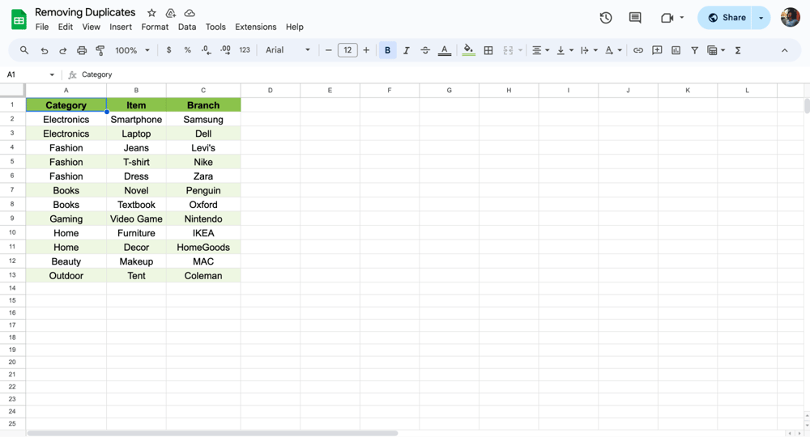Click the insert chart icon
The height and width of the screenshot is (437, 810).
coord(676,50)
